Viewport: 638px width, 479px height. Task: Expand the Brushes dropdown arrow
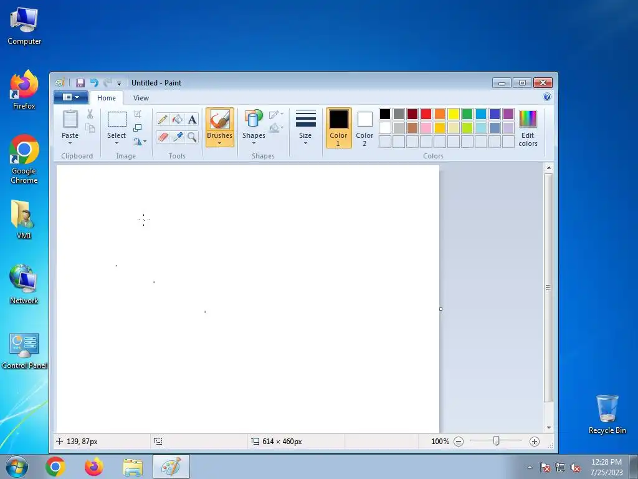[x=220, y=143]
